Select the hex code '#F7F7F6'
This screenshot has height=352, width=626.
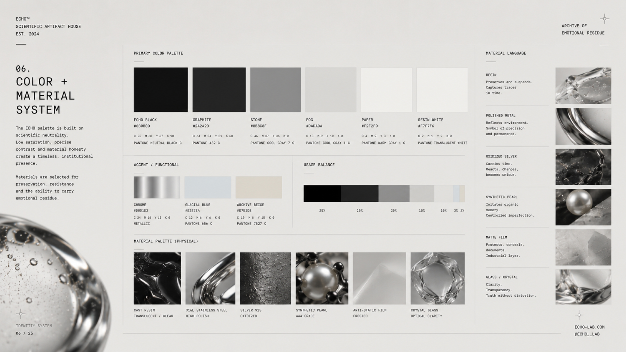(x=426, y=126)
